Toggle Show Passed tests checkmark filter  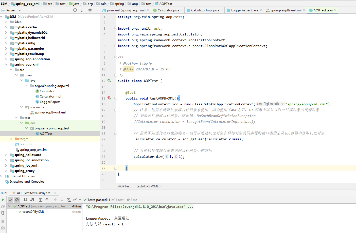(10, 200)
